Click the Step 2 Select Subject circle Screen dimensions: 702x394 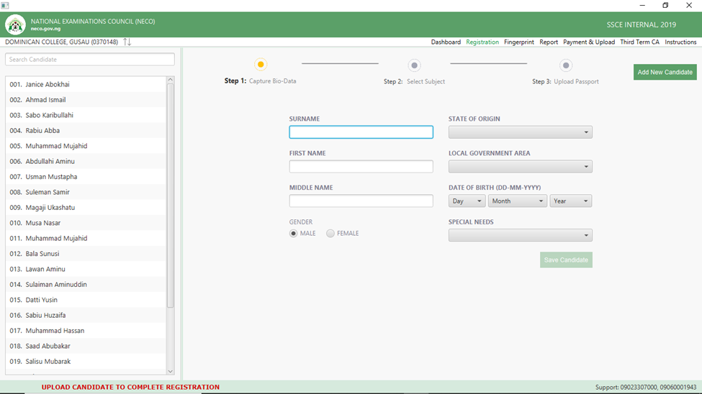[414, 65]
